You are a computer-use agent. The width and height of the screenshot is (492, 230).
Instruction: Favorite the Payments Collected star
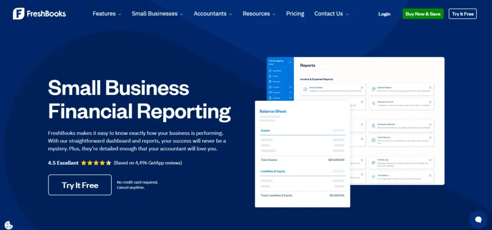[430, 125]
